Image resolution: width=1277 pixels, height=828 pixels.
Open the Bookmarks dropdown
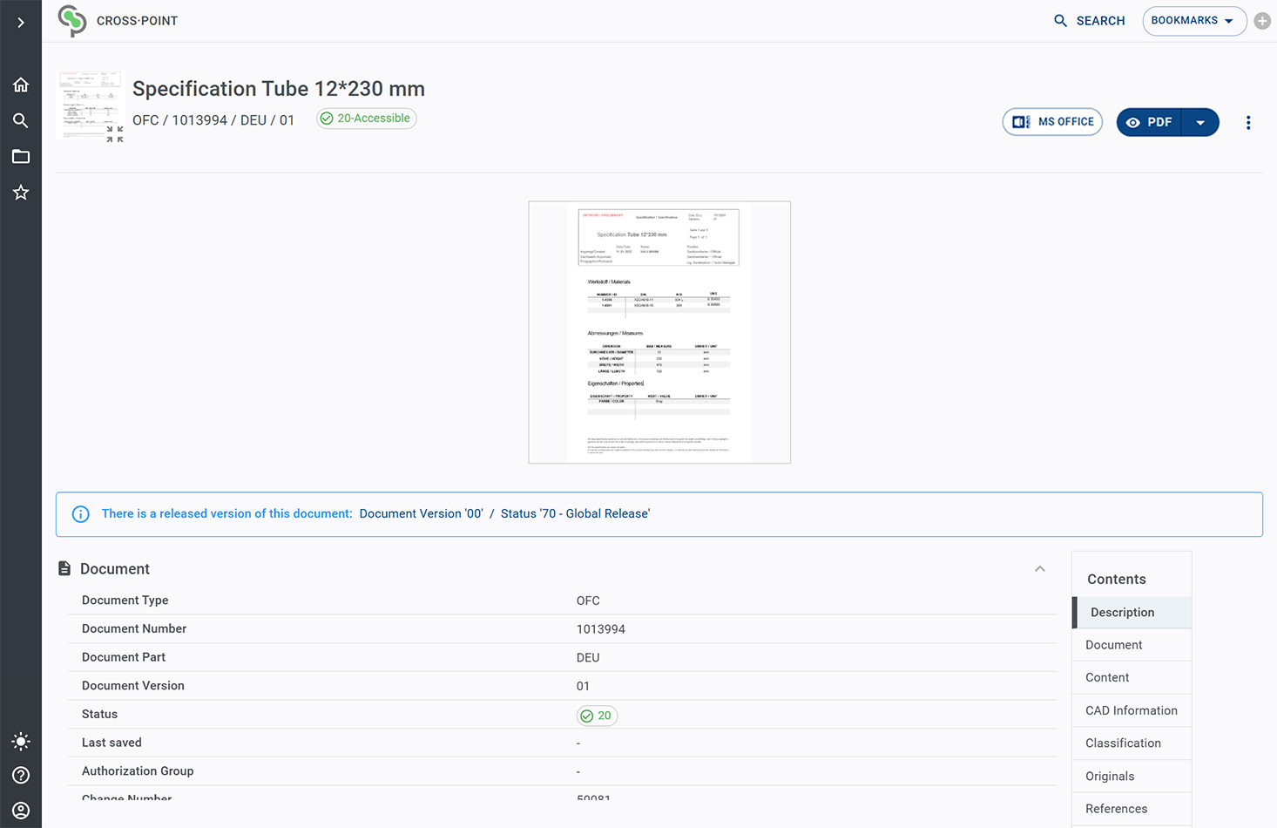(x=1193, y=21)
